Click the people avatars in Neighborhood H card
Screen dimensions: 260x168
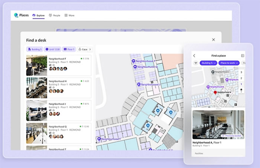tap(56, 91)
